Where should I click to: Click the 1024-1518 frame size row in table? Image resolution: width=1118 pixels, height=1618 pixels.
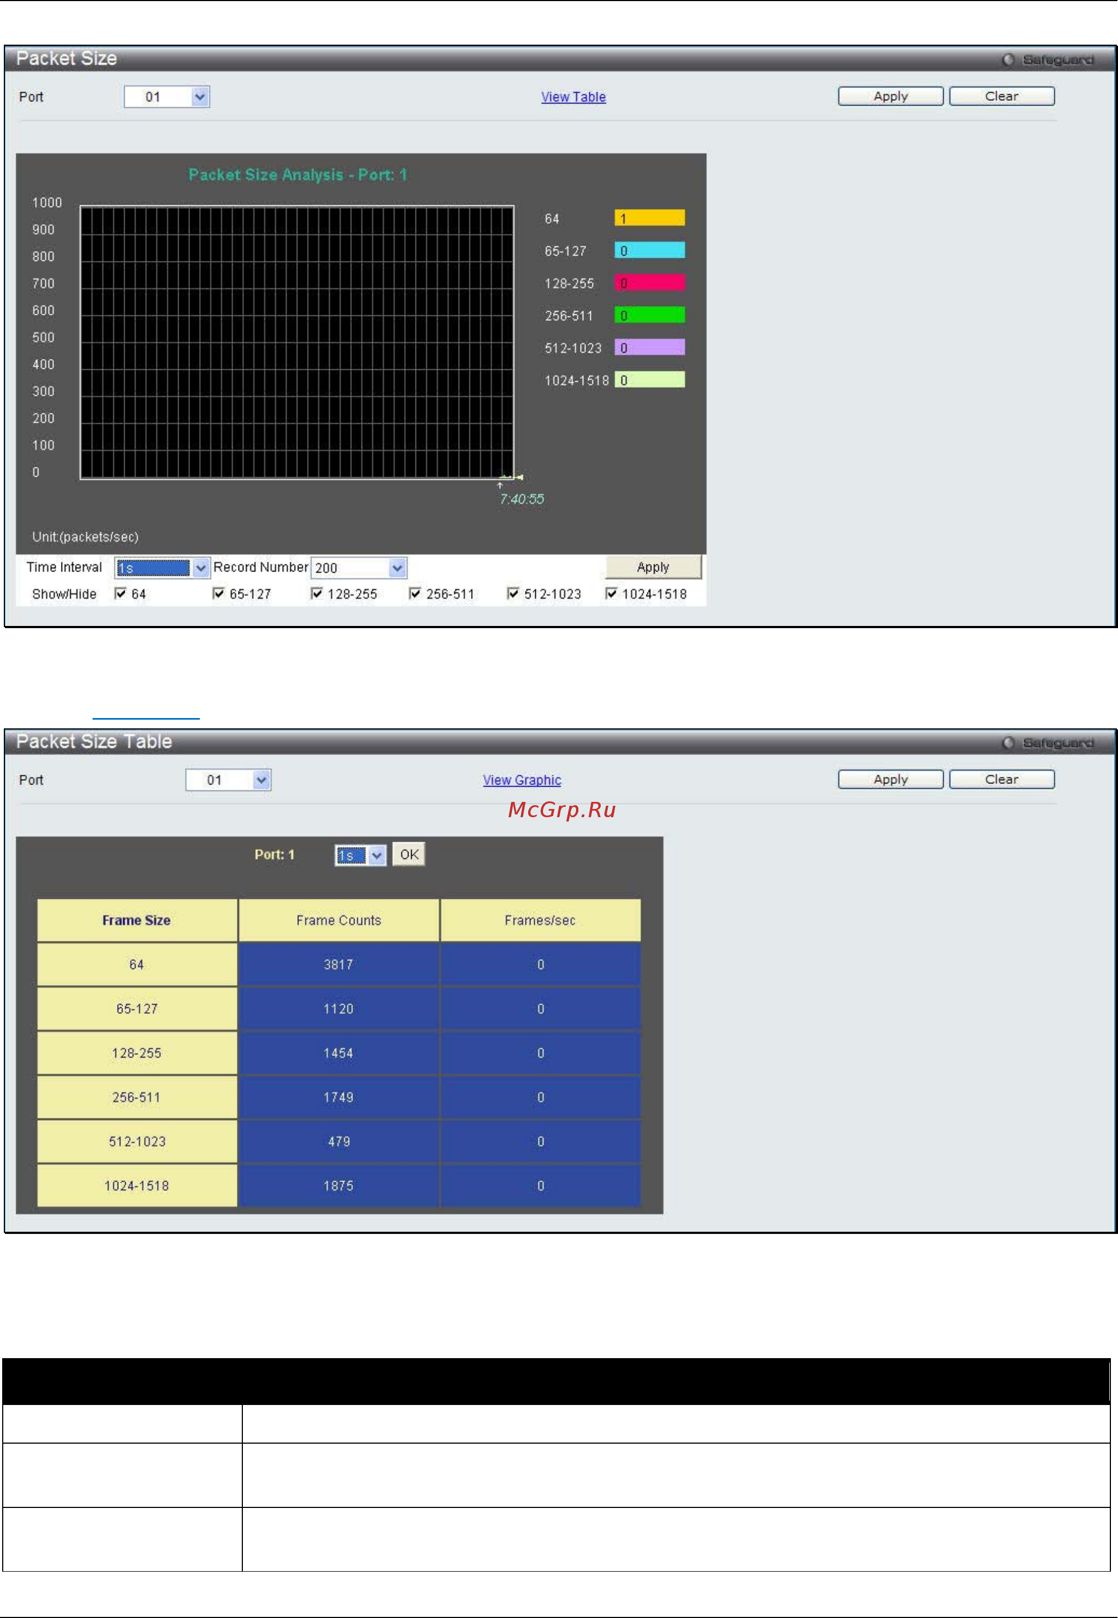point(137,1185)
